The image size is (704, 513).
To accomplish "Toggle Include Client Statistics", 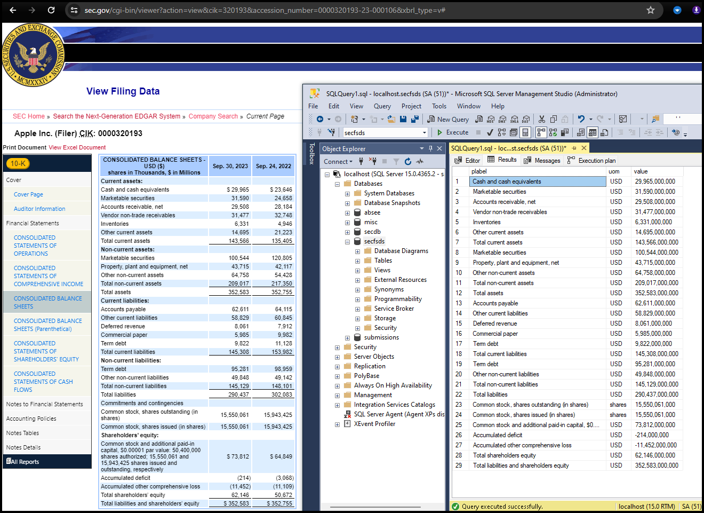I will [564, 132].
